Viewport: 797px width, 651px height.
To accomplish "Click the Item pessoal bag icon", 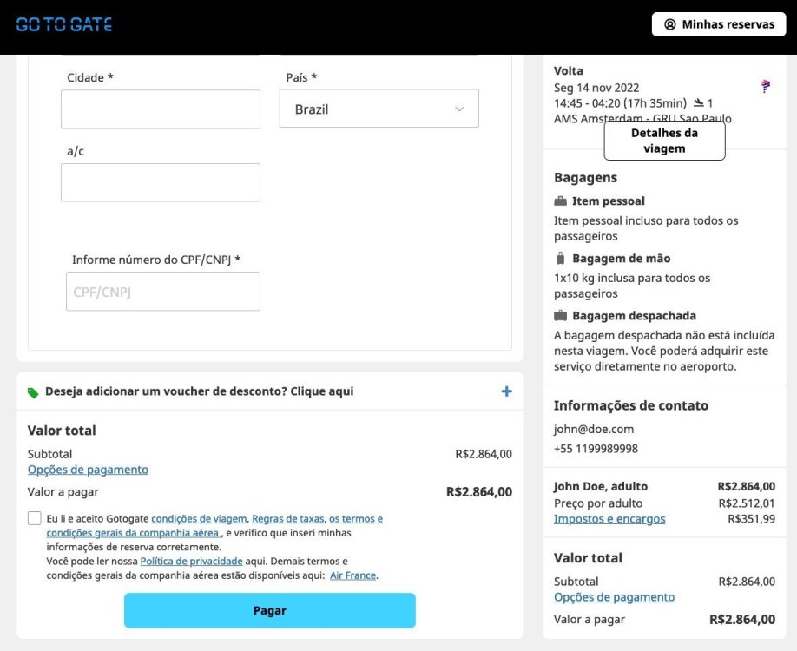I will click(x=560, y=201).
